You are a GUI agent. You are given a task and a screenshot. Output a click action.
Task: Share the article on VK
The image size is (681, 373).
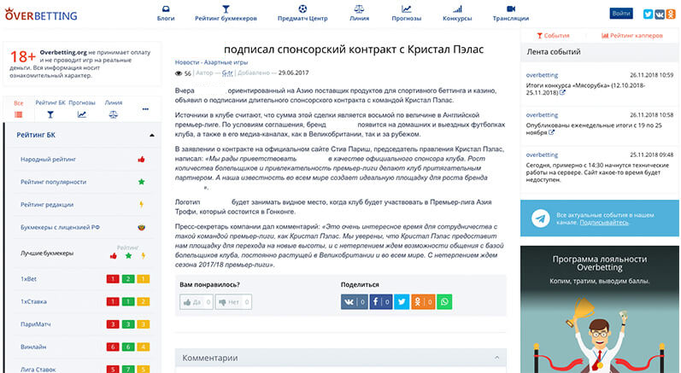(x=355, y=302)
